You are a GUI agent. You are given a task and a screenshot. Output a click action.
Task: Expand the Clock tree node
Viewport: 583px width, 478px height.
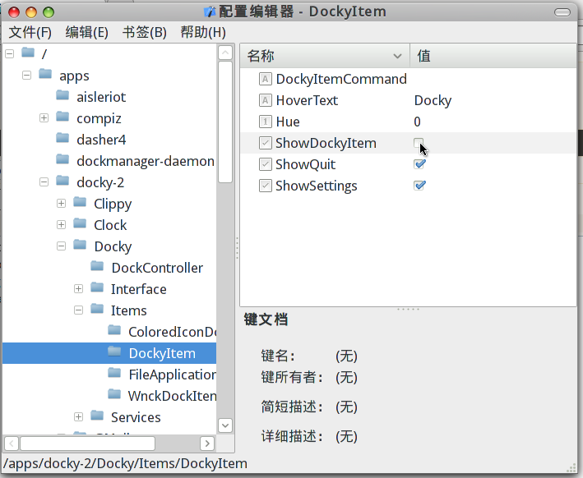click(x=62, y=225)
